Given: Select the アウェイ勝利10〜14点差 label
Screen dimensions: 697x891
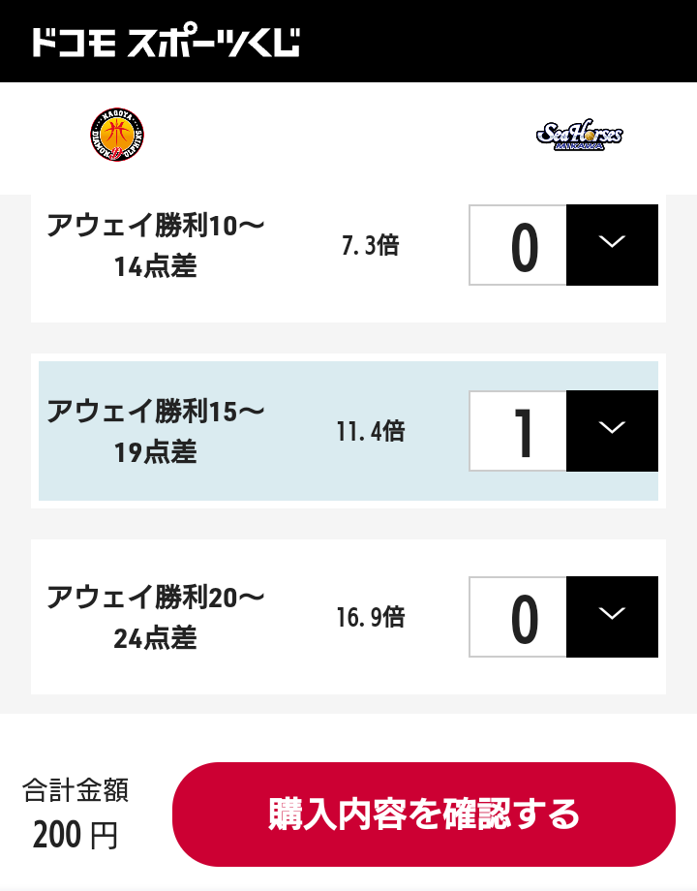Looking at the screenshot, I should point(156,246).
